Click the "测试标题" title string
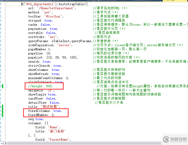The height and width of the screenshot is (145, 188). click(x=50, y=107)
